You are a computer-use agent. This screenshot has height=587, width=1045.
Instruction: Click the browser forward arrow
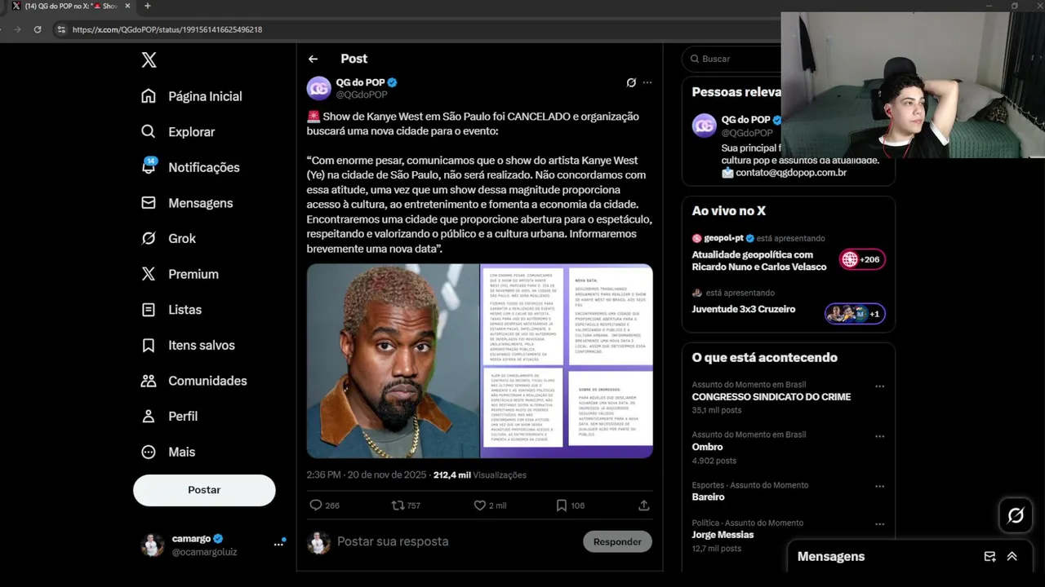[x=16, y=29]
